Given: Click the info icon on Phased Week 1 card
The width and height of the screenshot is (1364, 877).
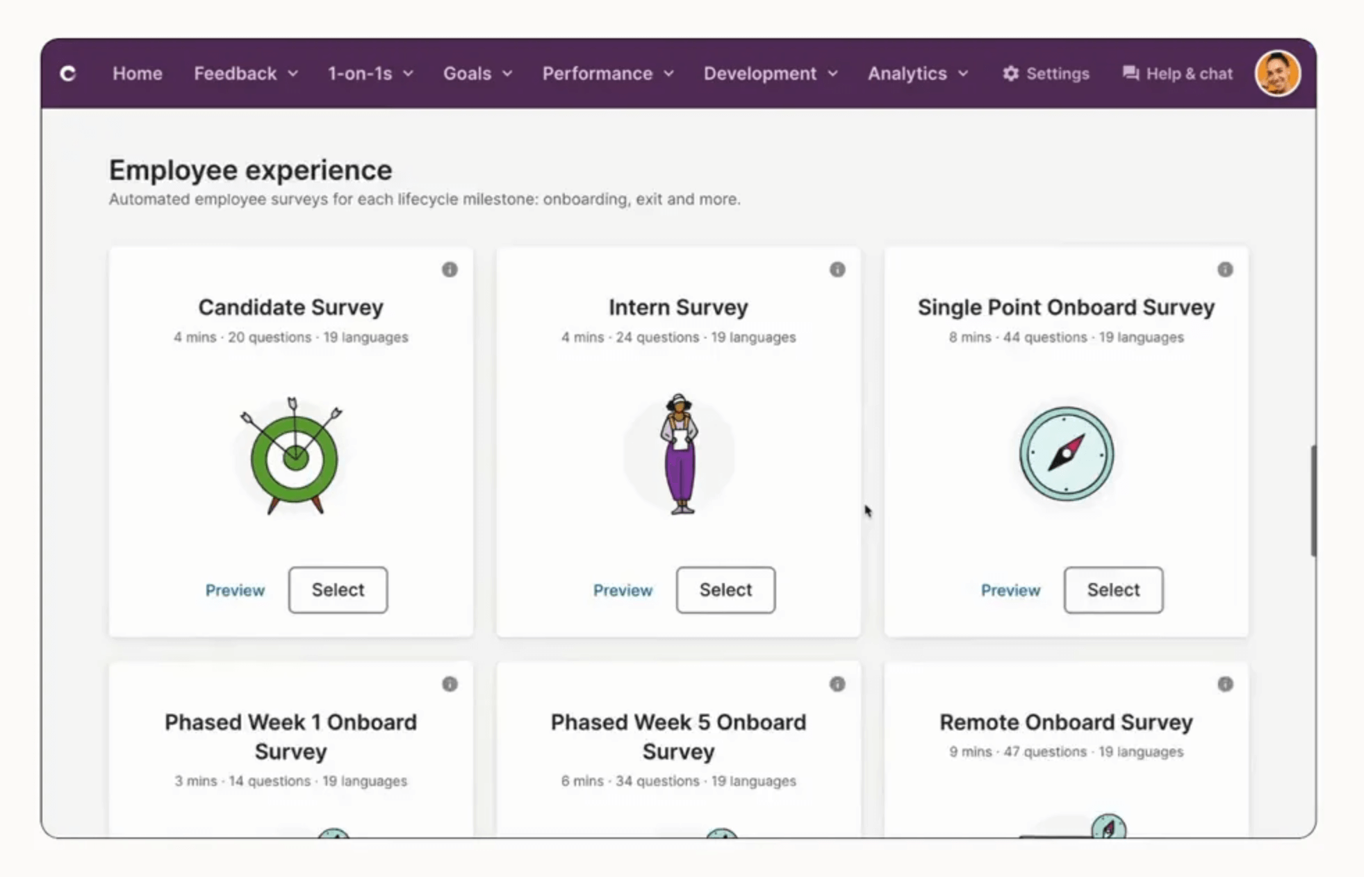Looking at the screenshot, I should coord(449,683).
